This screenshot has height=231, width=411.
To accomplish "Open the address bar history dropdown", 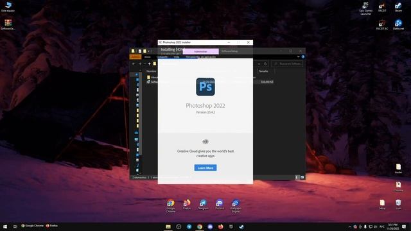I will point(259,64).
